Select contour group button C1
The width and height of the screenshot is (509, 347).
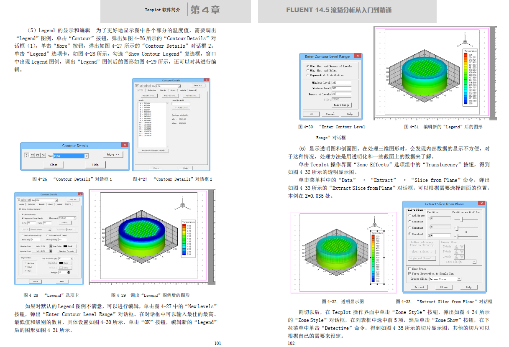[x=27, y=156]
